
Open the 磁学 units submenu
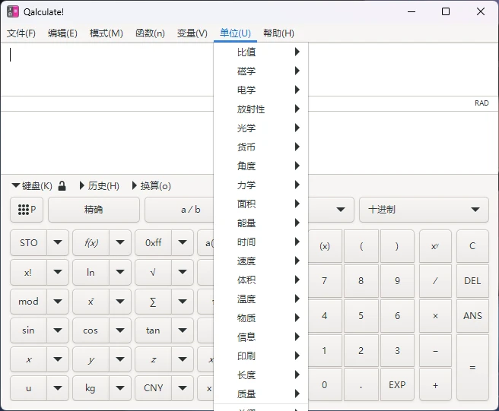[261, 71]
